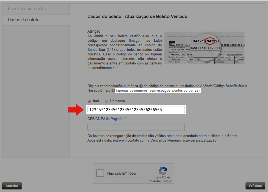
Task: Open the 'Dados do boleto' step
Action: (36, 20)
